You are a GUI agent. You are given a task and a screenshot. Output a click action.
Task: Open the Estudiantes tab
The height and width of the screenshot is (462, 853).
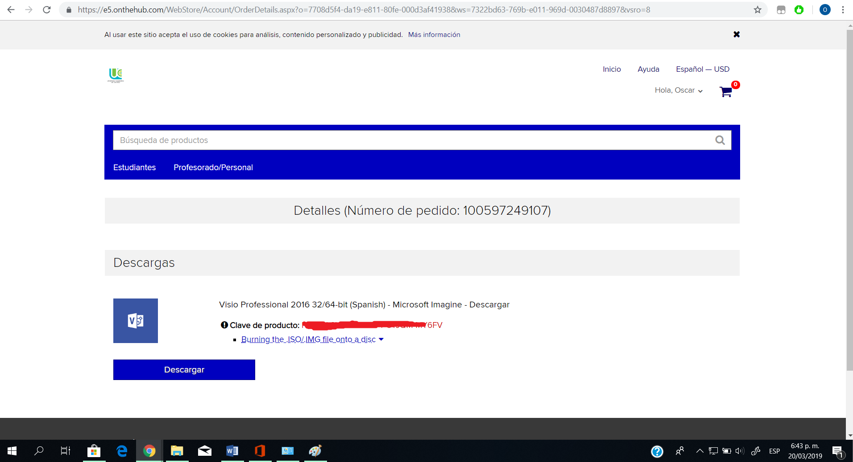134,168
